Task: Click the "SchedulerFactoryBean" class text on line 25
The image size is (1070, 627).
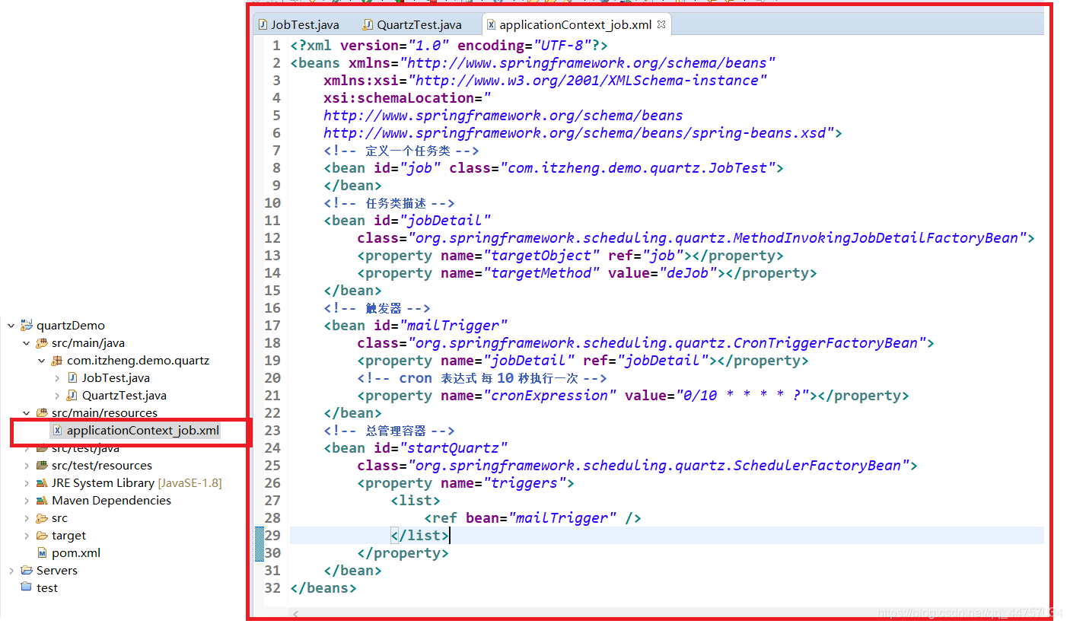Action: pyautogui.click(x=817, y=466)
